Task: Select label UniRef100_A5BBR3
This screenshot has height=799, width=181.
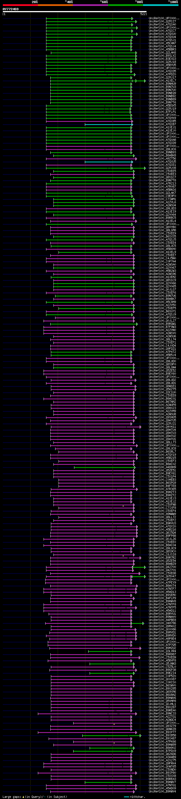Action: click(162, 49)
